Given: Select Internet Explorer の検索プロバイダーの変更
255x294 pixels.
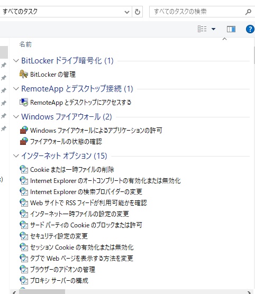Looking at the screenshot, I should (86, 191).
